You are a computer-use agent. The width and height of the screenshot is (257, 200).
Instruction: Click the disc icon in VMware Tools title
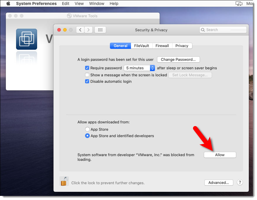pyautogui.click(x=69, y=16)
